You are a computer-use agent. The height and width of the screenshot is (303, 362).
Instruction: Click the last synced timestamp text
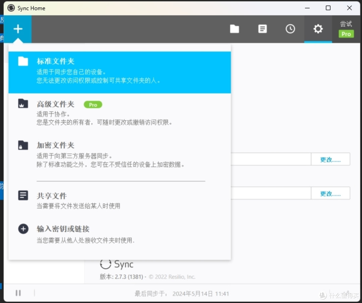(x=200, y=294)
